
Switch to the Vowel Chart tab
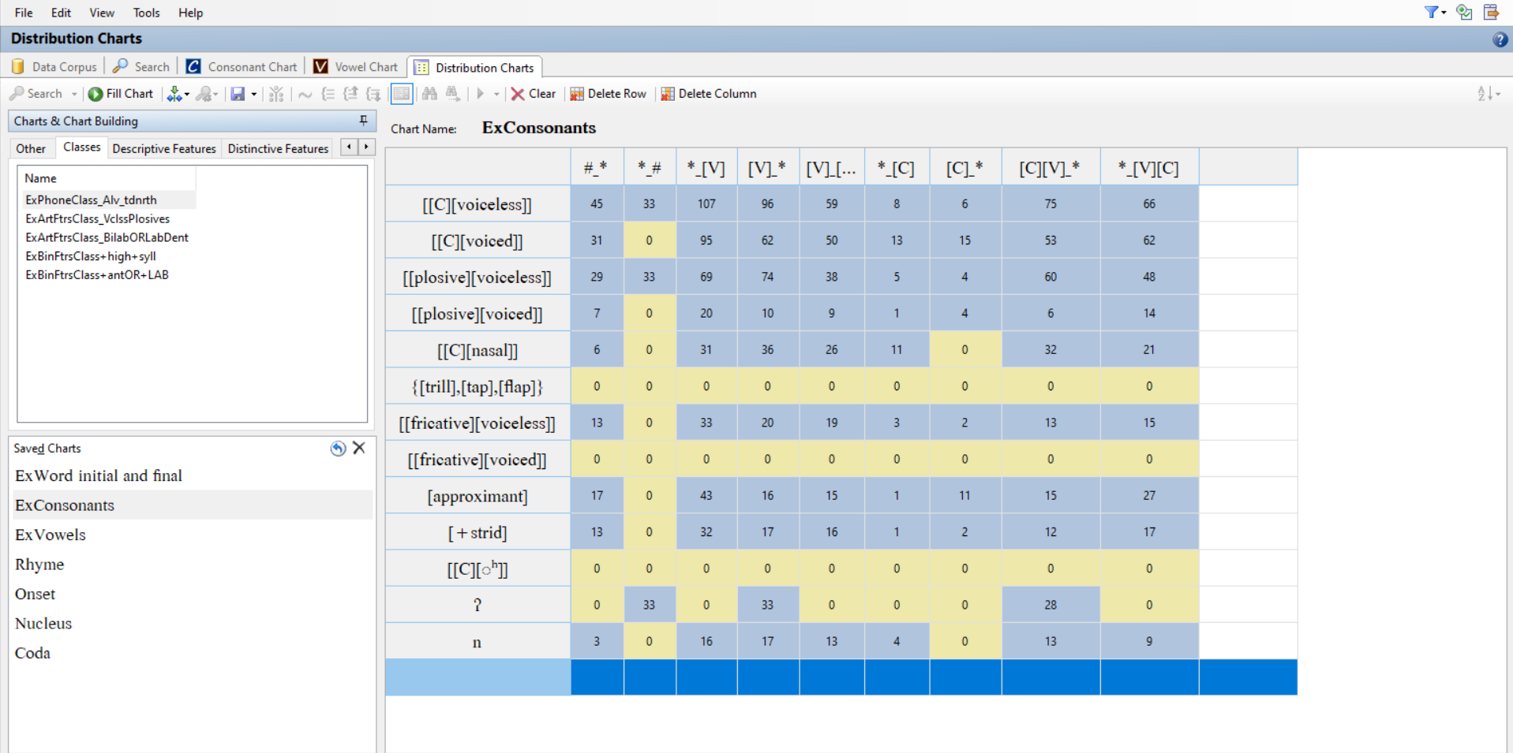355,67
